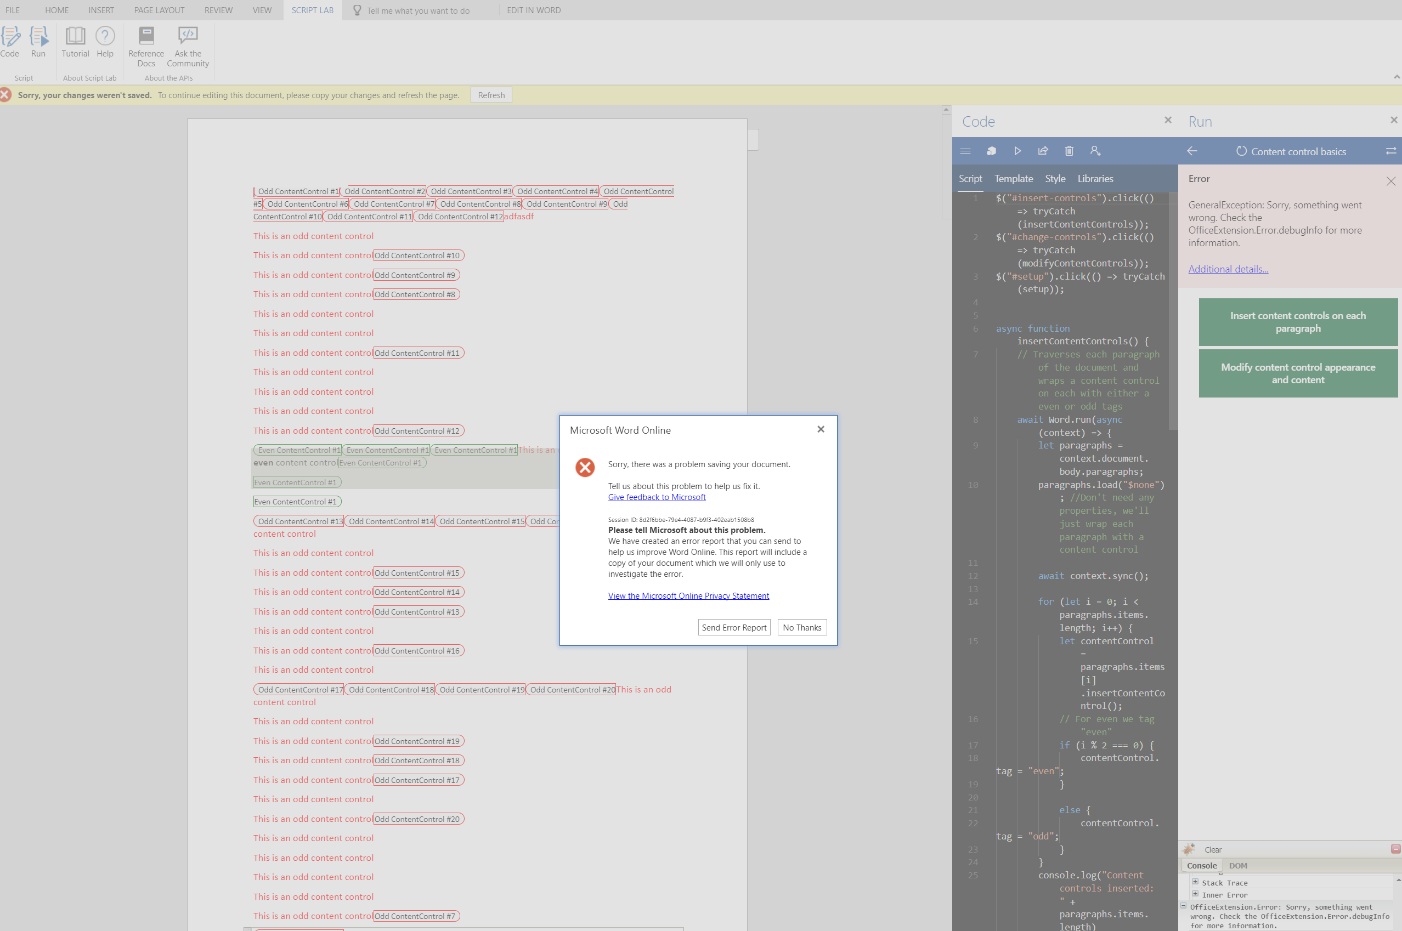Delete the snippet with the trash icon
The image size is (1402, 931).
point(1069,151)
